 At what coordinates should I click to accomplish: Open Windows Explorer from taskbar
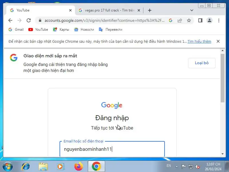(x=43, y=167)
